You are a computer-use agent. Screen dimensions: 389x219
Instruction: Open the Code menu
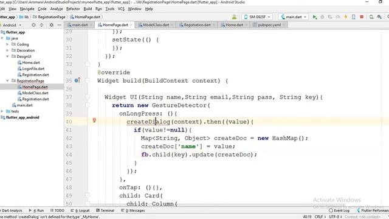point(42,9)
